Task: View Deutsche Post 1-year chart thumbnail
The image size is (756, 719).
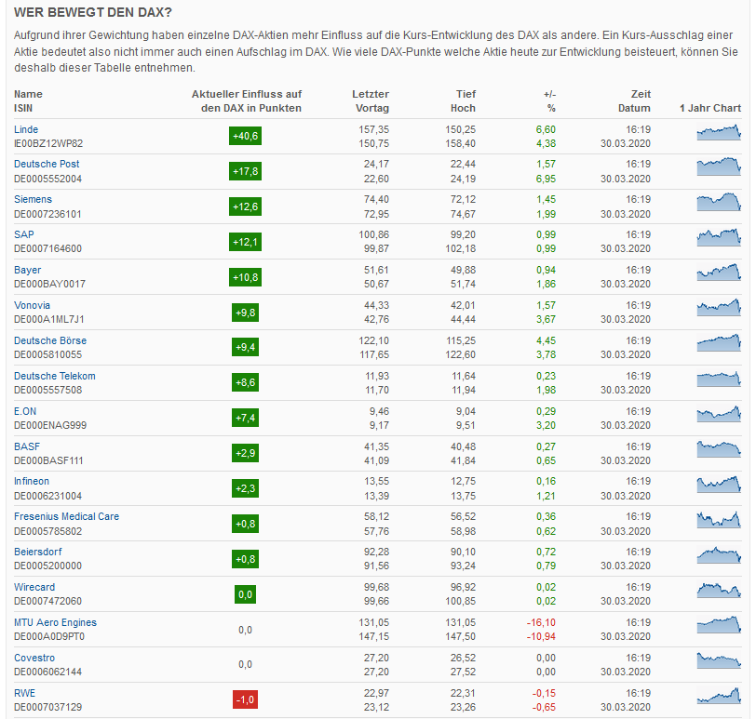Action: (x=719, y=166)
